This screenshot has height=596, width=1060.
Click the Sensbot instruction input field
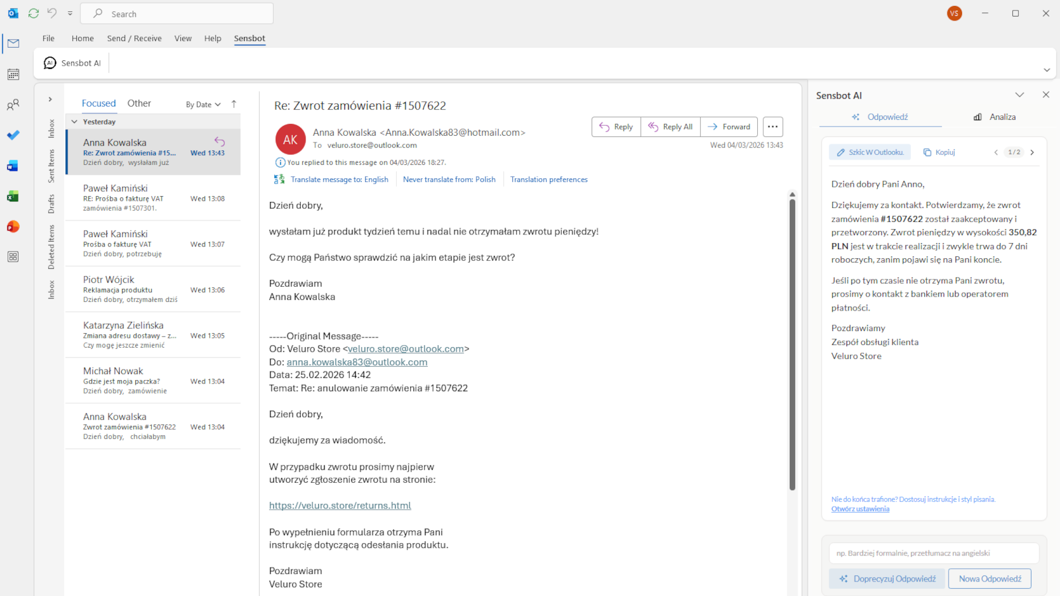(934, 553)
